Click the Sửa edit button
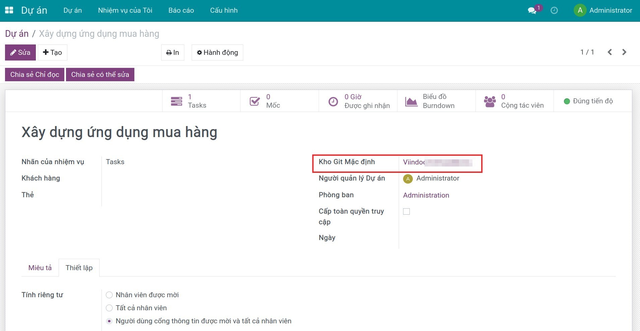Viewport: 640px width, 331px height. pos(20,52)
